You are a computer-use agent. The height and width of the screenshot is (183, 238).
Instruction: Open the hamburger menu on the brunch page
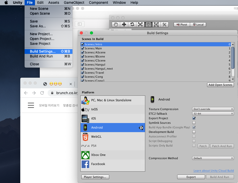(x=31, y=105)
